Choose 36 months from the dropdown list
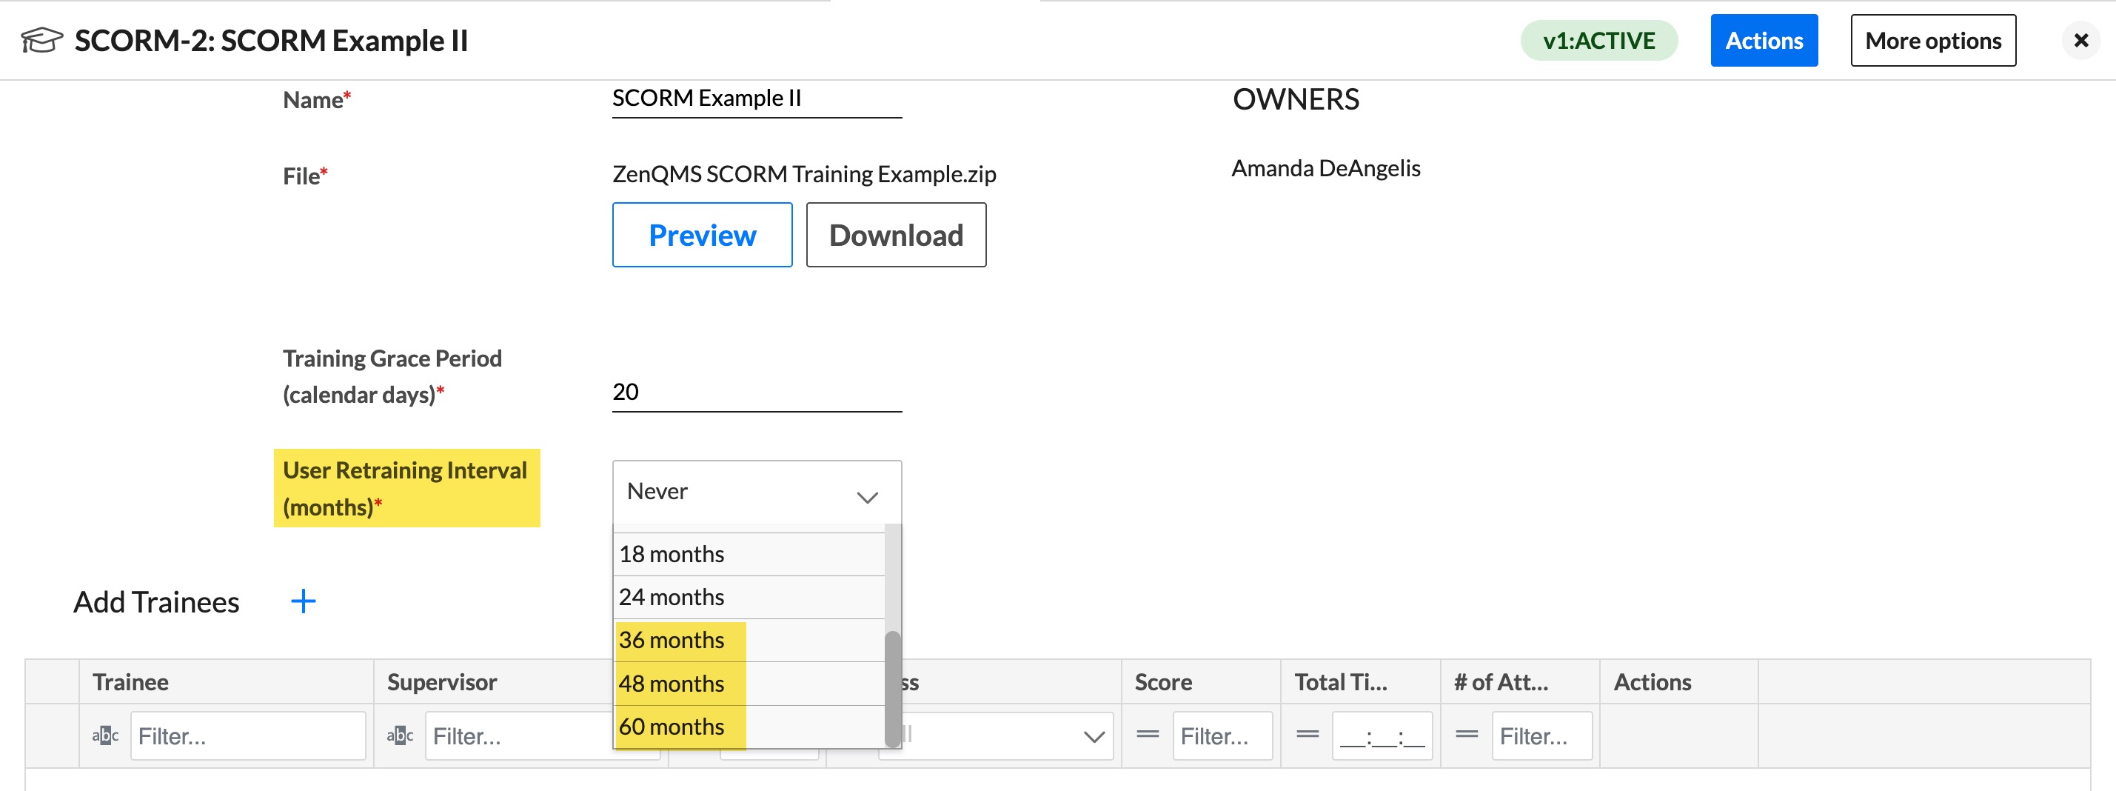This screenshot has width=2116, height=791. (749, 641)
